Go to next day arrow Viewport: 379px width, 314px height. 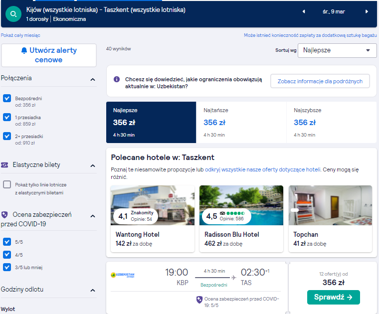(367, 11)
